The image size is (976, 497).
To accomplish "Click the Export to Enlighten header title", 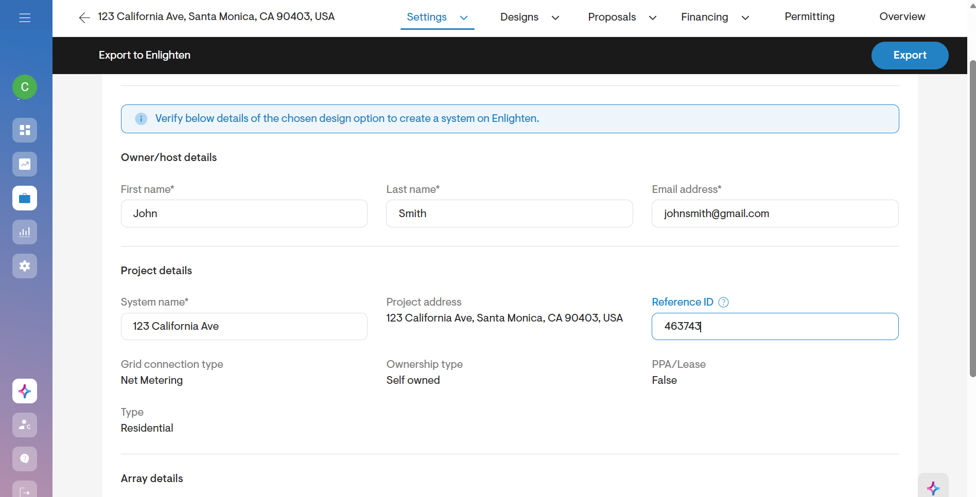I will point(145,55).
